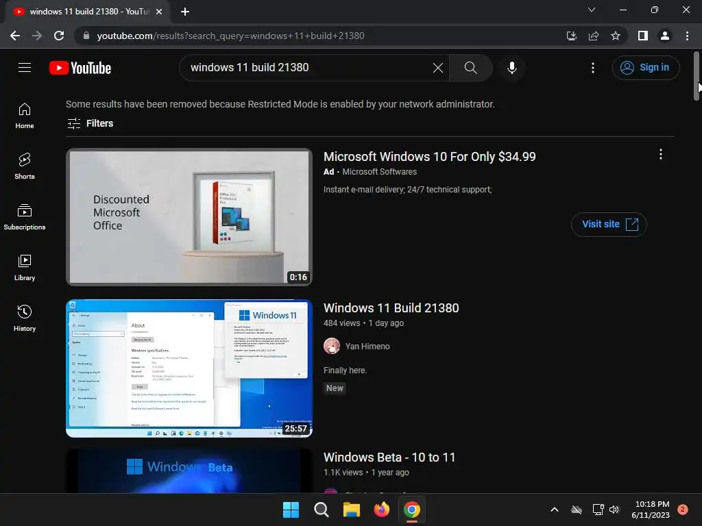Open the YouTube guide hamburger menu

click(25, 68)
